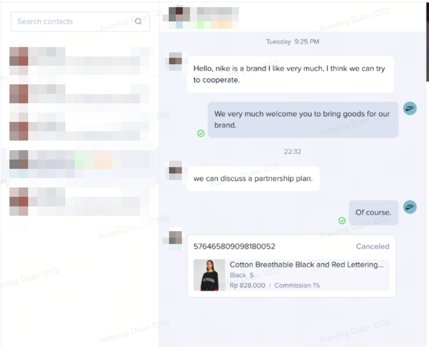This screenshot has width=429, height=347.
Task: Click the 'Of course.' message bubble
Action: pyautogui.click(x=374, y=212)
